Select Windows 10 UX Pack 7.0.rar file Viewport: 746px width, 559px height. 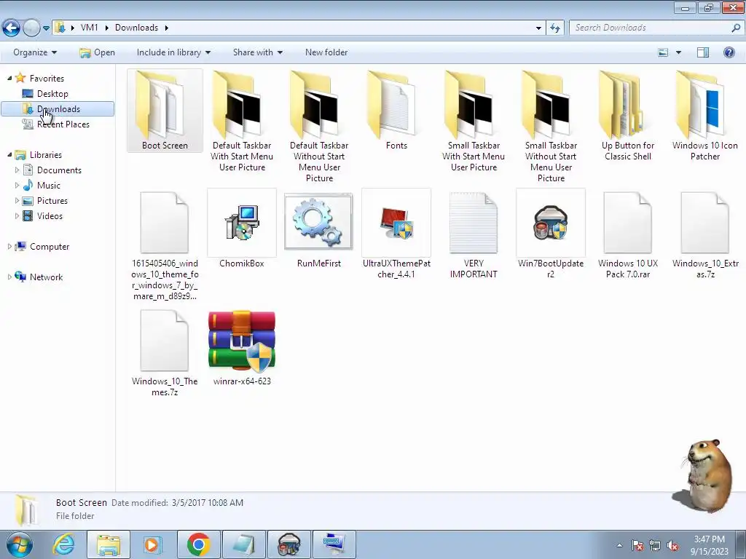coord(627,234)
